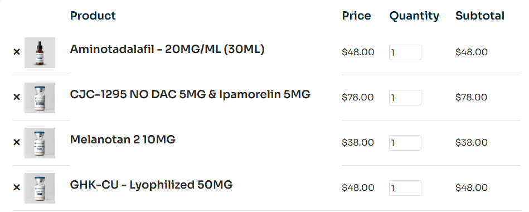Remove CJC-1295 & Ipamorelin item from cart

coord(17,97)
